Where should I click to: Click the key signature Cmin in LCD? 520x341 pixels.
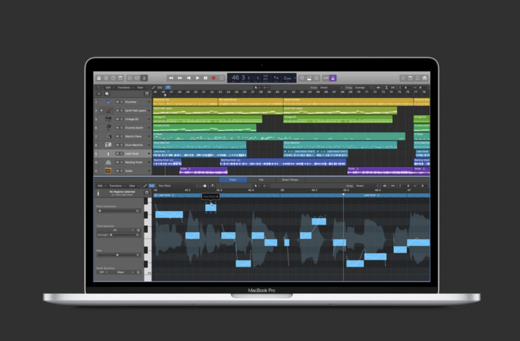click(288, 79)
